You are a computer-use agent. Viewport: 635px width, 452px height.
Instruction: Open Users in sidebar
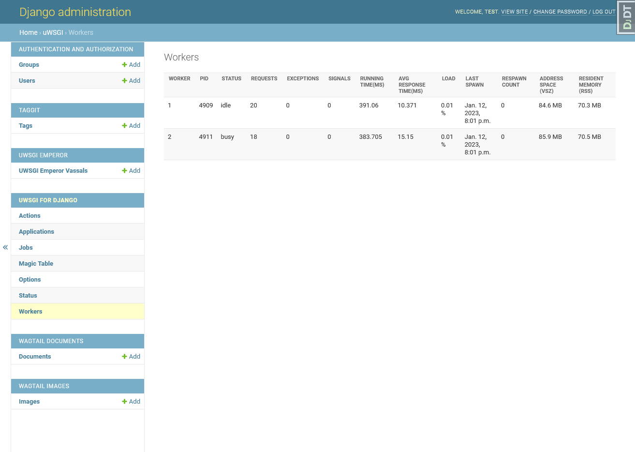point(27,81)
